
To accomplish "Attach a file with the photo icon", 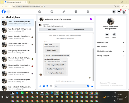I will tap(44, 86).
